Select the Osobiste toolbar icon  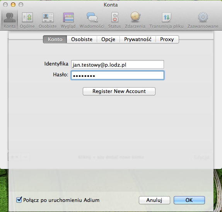(48, 20)
